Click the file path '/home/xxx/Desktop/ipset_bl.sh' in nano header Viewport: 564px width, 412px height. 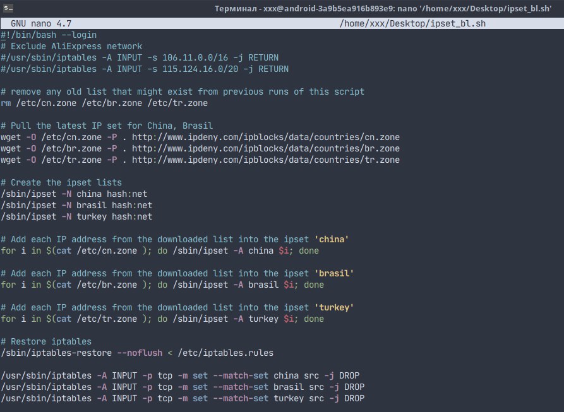412,24
